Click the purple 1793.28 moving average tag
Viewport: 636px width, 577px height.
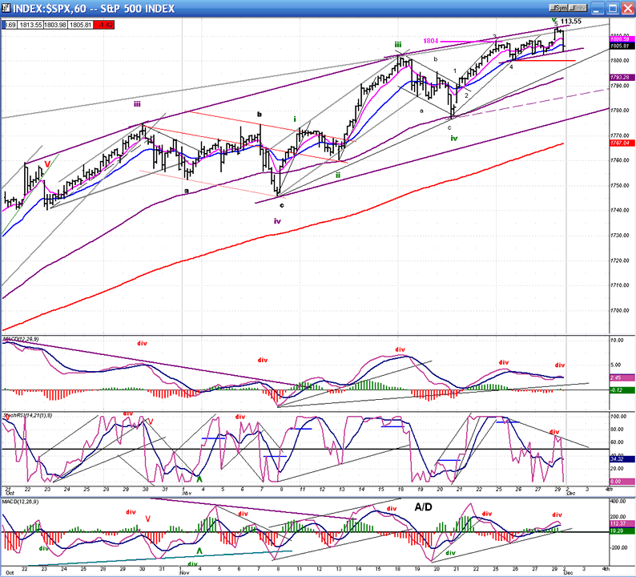[x=621, y=78]
